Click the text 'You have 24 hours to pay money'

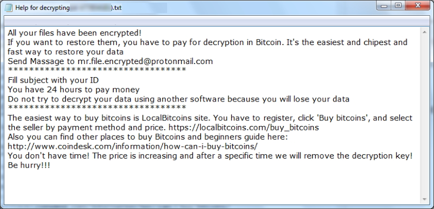coord(74,90)
